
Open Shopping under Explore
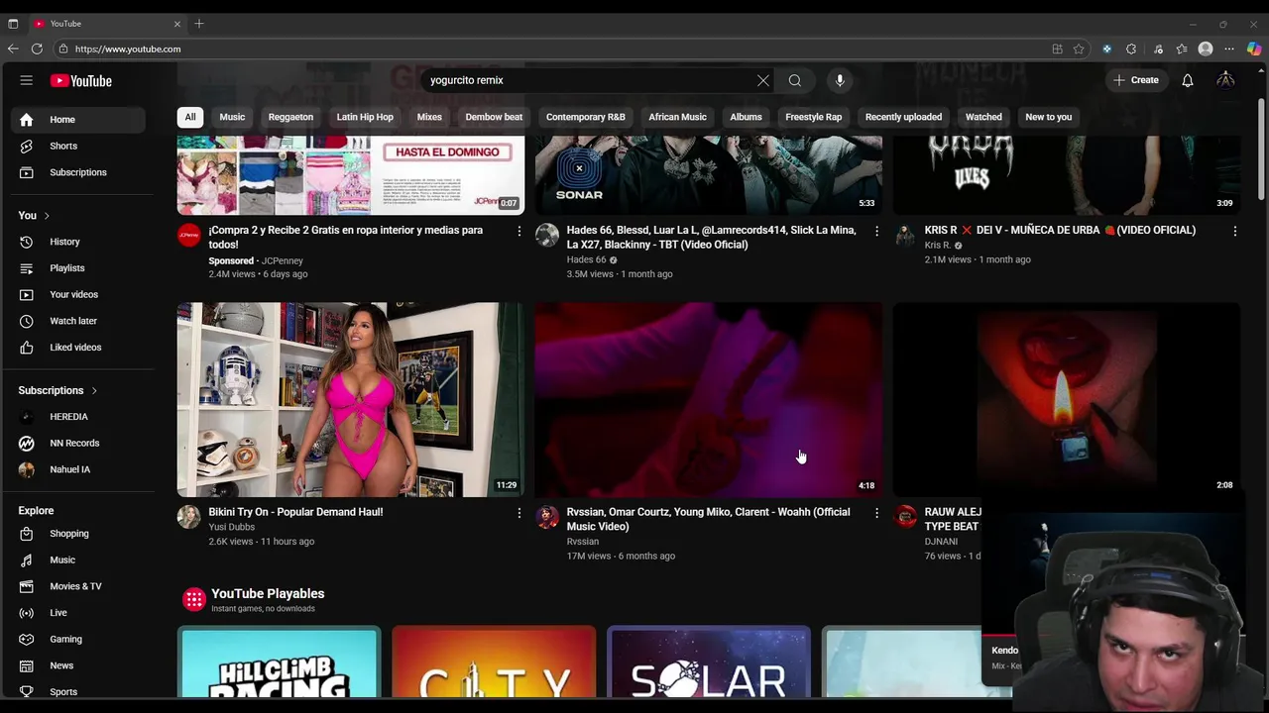point(78,534)
